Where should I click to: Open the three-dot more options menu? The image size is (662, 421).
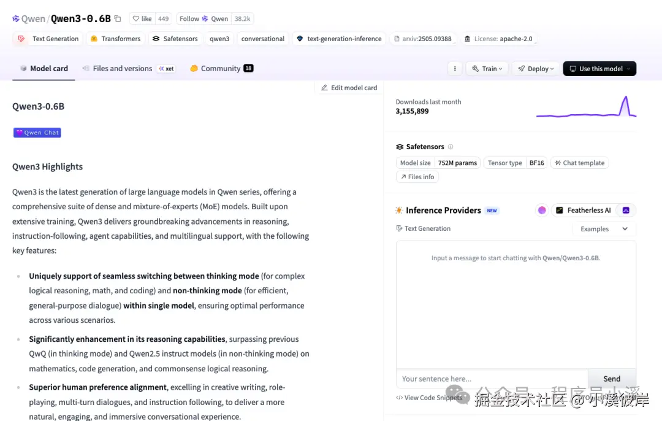tap(455, 69)
